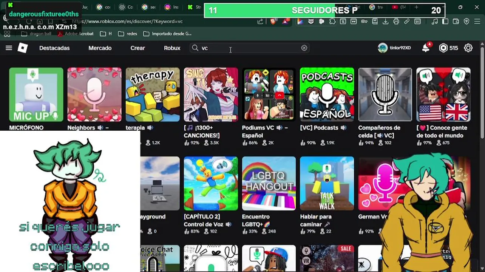This screenshot has height=272, width=485.
Task: Open the LGBTQ HANGOUT game thumbnail
Action: coord(269,183)
